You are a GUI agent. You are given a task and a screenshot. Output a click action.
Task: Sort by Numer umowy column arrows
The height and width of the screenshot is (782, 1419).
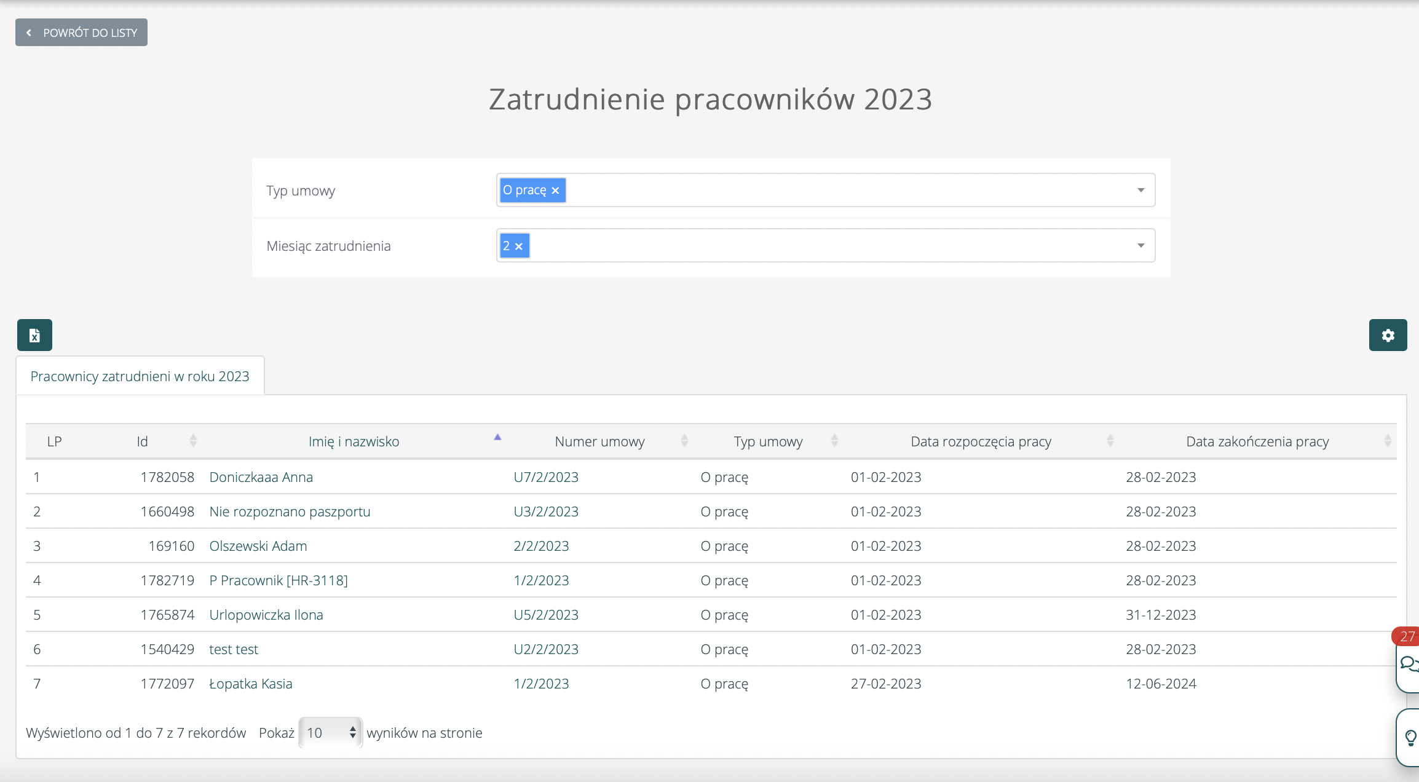tap(684, 441)
